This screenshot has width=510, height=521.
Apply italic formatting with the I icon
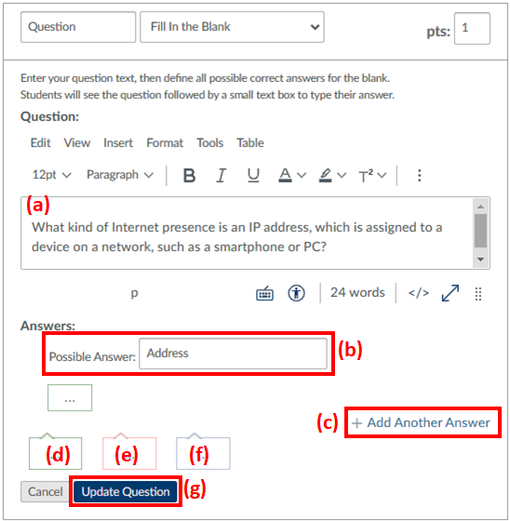[x=221, y=175]
